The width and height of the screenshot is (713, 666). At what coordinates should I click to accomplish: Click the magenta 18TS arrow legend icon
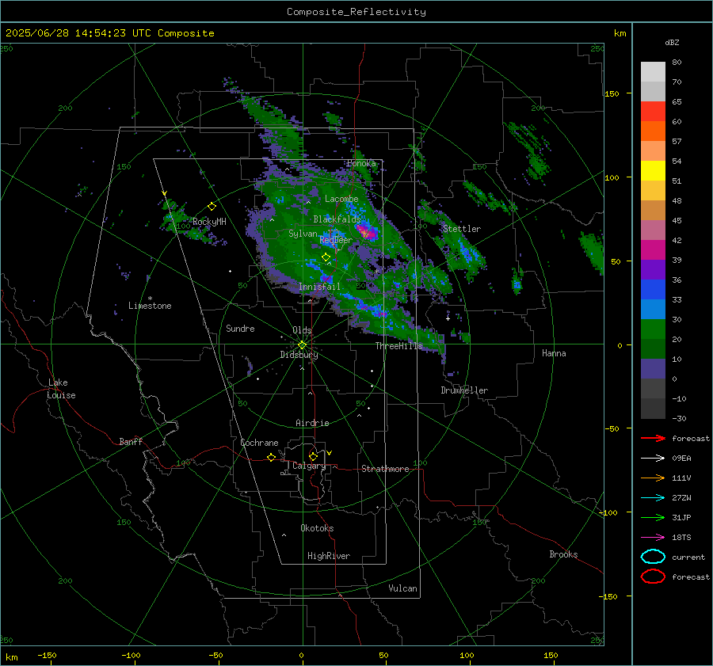653,538
